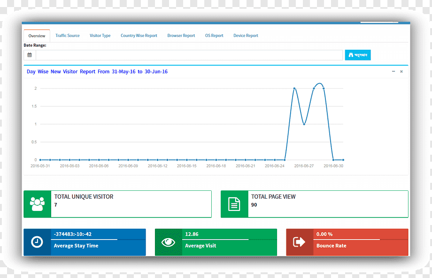Open the Visitor Type tab
The image size is (432, 278).
(x=100, y=36)
